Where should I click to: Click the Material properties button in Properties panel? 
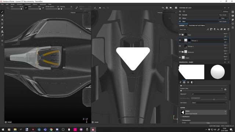point(192,82)
